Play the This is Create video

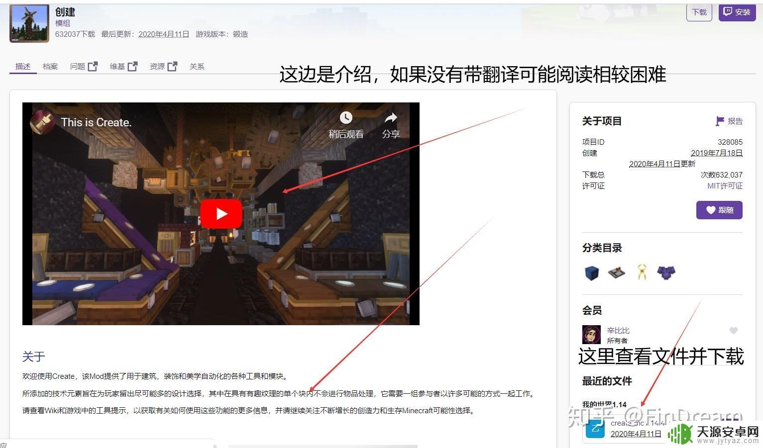(x=221, y=214)
